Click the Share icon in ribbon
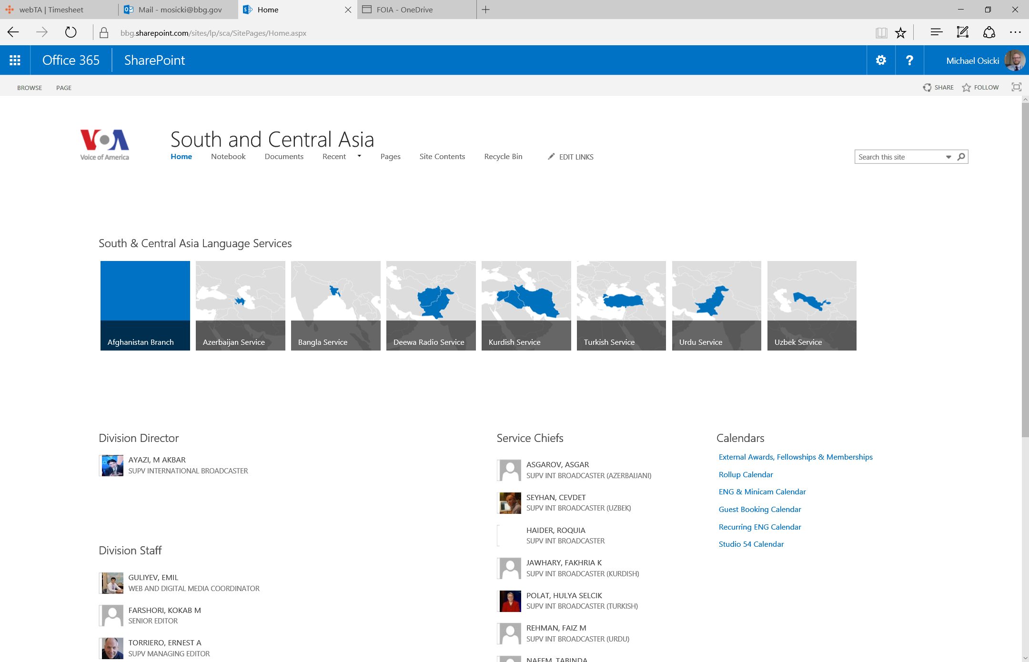Screen dimensions: 1029x662 927,88
